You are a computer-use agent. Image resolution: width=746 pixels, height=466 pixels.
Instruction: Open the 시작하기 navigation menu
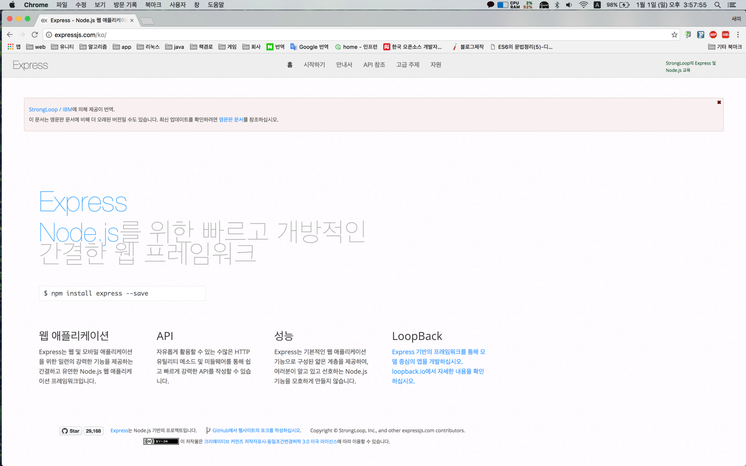[314, 65]
